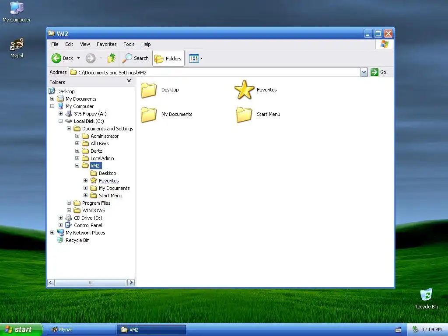The width and height of the screenshot is (448, 336).
Task: Open the File menu
Action: (x=55, y=44)
